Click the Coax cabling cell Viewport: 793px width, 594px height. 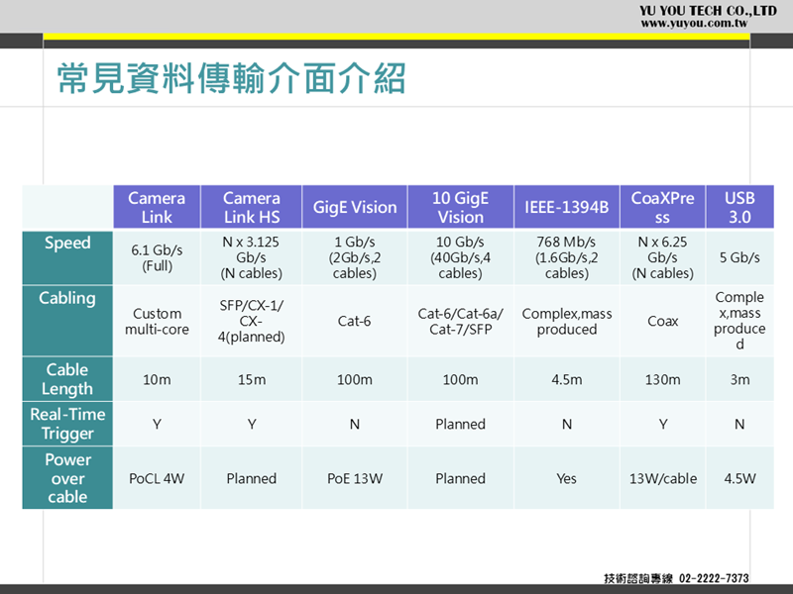click(x=662, y=321)
